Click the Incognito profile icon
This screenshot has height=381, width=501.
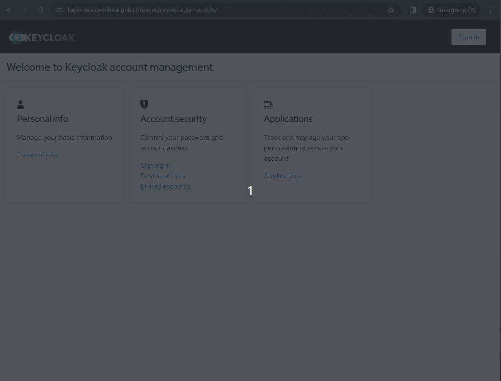[x=431, y=10]
